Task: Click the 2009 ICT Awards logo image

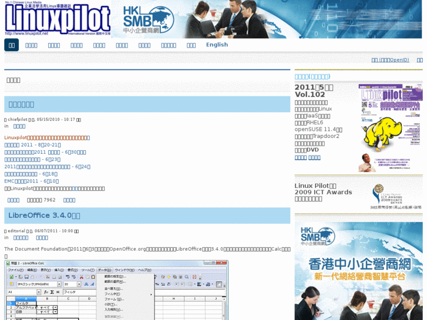Action: tap(396, 197)
